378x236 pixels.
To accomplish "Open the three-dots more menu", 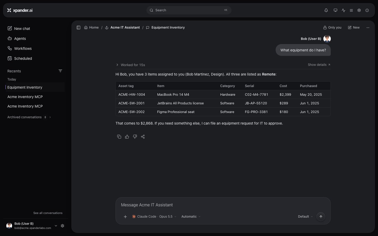I will click(x=368, y=28).
